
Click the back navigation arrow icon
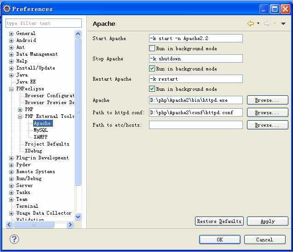pos(251,23)
